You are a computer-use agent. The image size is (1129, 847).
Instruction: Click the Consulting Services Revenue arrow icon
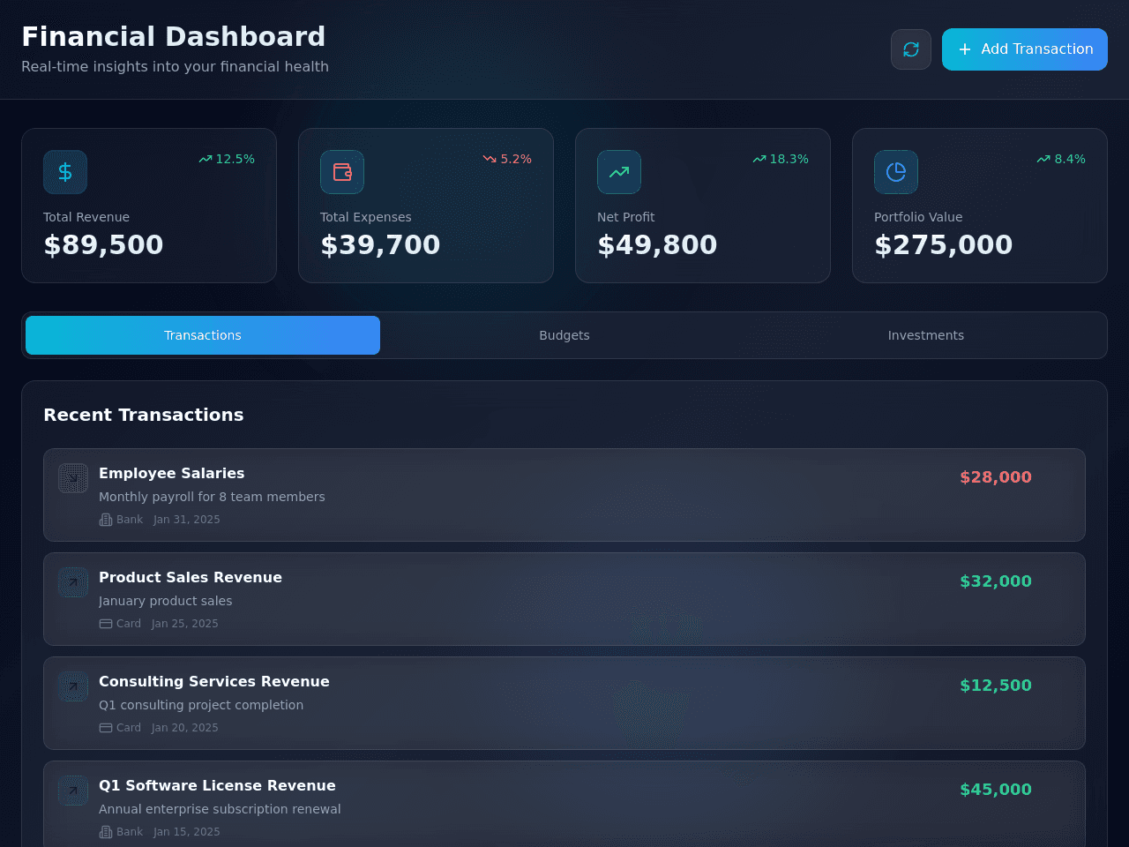click(x=73, y=686)
